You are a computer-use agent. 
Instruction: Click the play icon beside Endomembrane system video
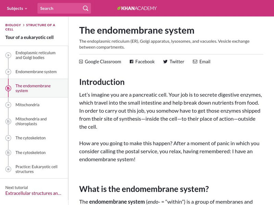click(x=8, y=72)
